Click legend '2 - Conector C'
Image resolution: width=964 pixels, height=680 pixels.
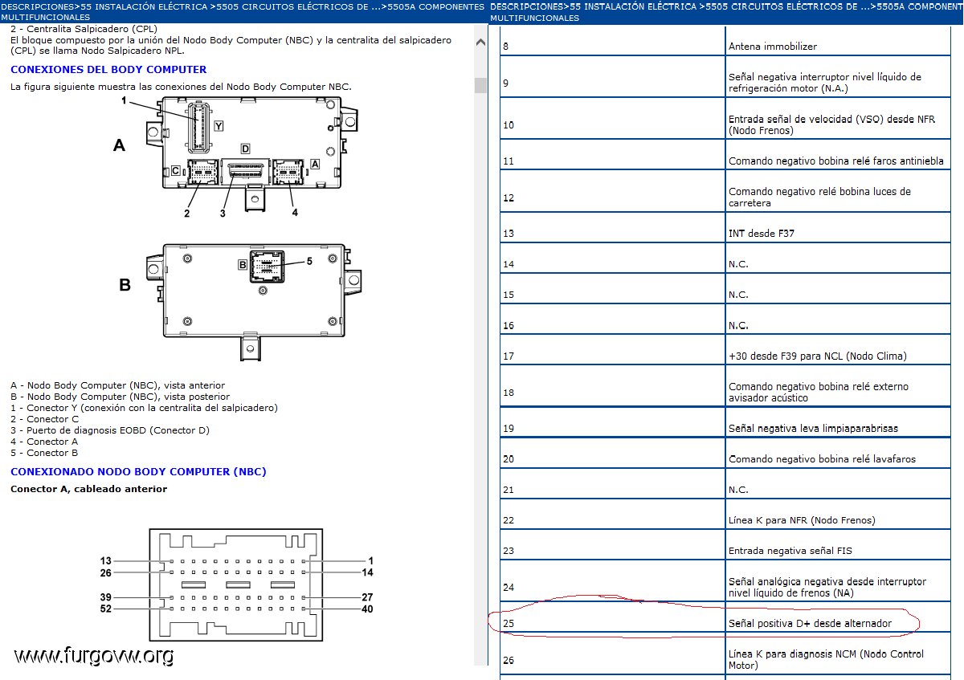(44, 419)
